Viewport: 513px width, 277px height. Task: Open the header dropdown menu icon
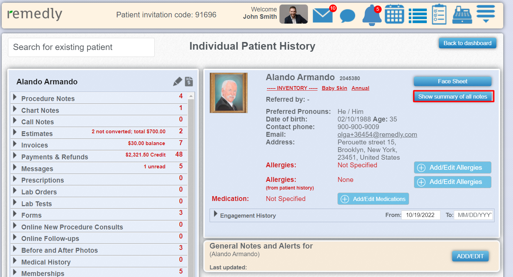(486, 14)
